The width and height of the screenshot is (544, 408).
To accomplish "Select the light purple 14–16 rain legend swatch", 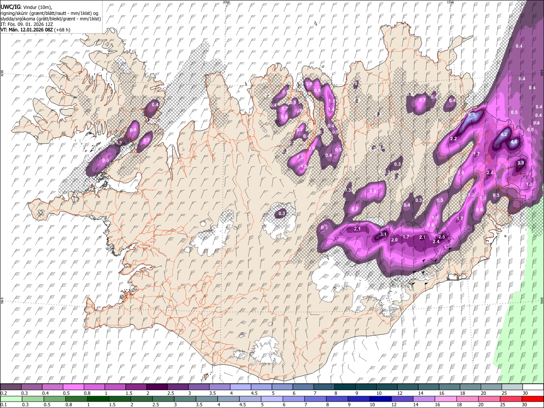I will click(424, 399).
